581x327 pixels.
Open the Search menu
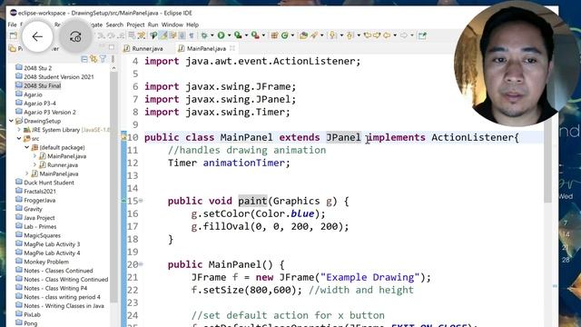click(114, 25)
